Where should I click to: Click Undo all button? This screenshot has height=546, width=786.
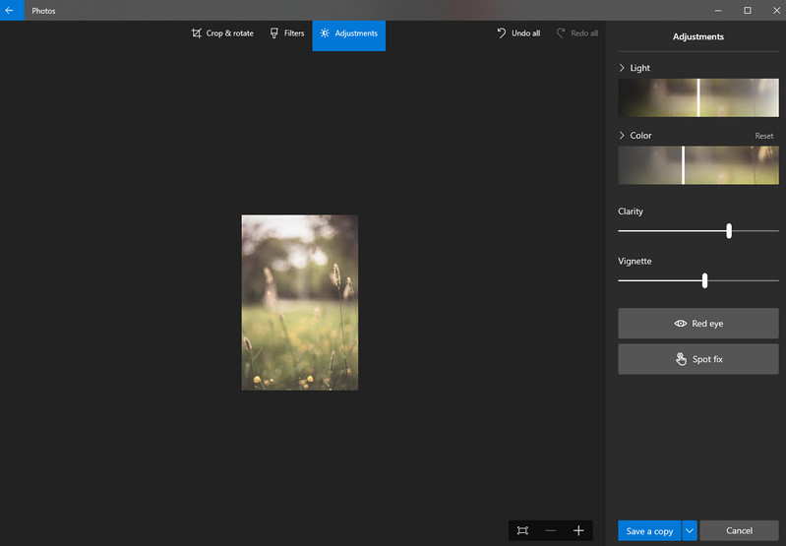pyautogui.click(x=518, y=33)
